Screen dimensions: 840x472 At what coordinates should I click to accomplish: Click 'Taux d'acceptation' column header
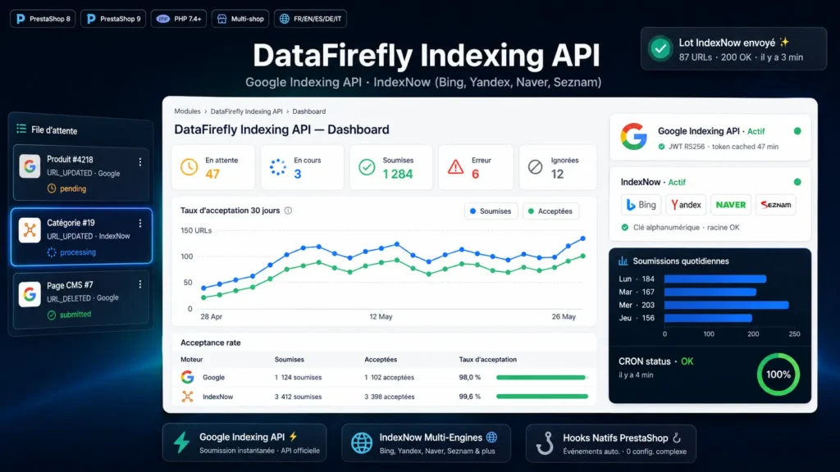[x=487, y=360]
